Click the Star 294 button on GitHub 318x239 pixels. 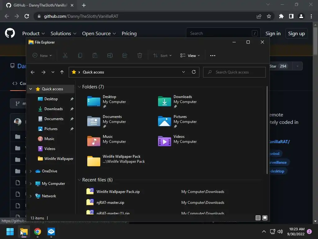[x=281, y=66]
